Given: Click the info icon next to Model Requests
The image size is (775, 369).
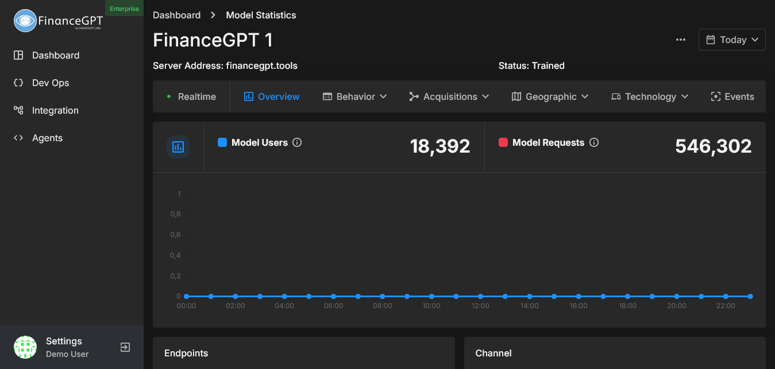Looking at the screenshot, I should click(594, 142).
